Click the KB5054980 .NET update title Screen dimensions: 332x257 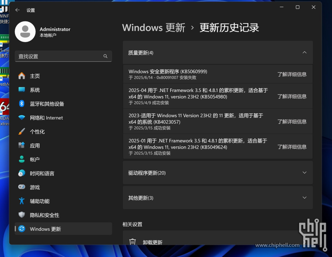tap(198, 93)
